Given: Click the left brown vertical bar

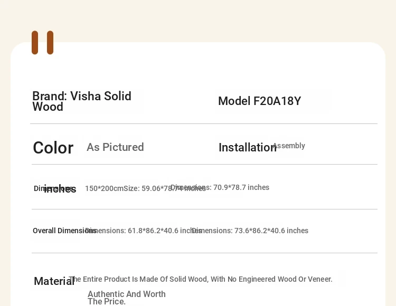Looking at the screenshot, I should (x=35, y=42).
